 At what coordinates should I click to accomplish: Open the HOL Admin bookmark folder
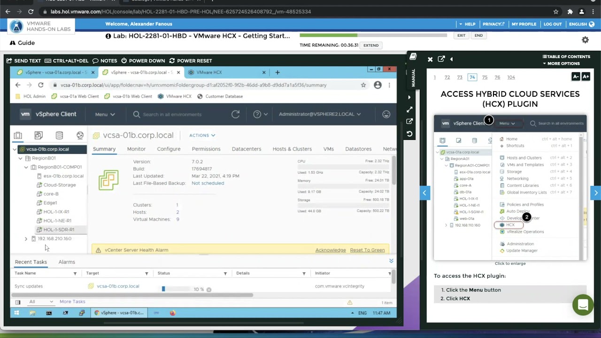click(31, 96)
